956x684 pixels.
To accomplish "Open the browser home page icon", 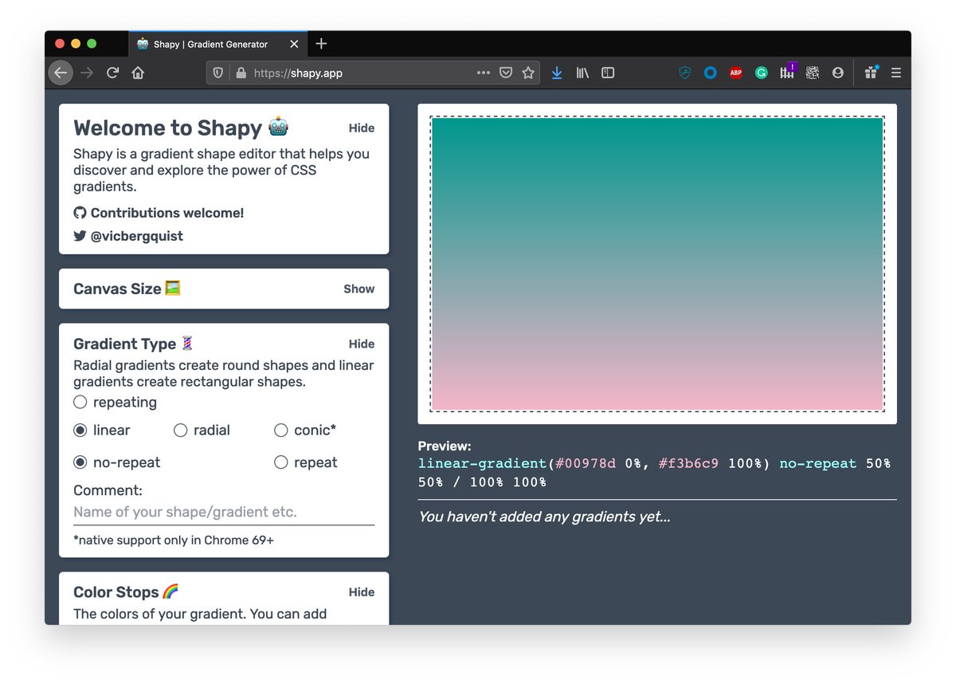I will [x=138, y=73].
